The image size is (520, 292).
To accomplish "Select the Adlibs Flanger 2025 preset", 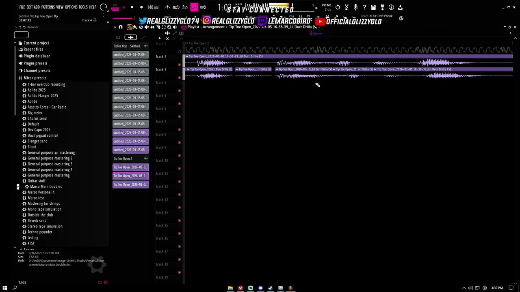I will pos(43,96).
